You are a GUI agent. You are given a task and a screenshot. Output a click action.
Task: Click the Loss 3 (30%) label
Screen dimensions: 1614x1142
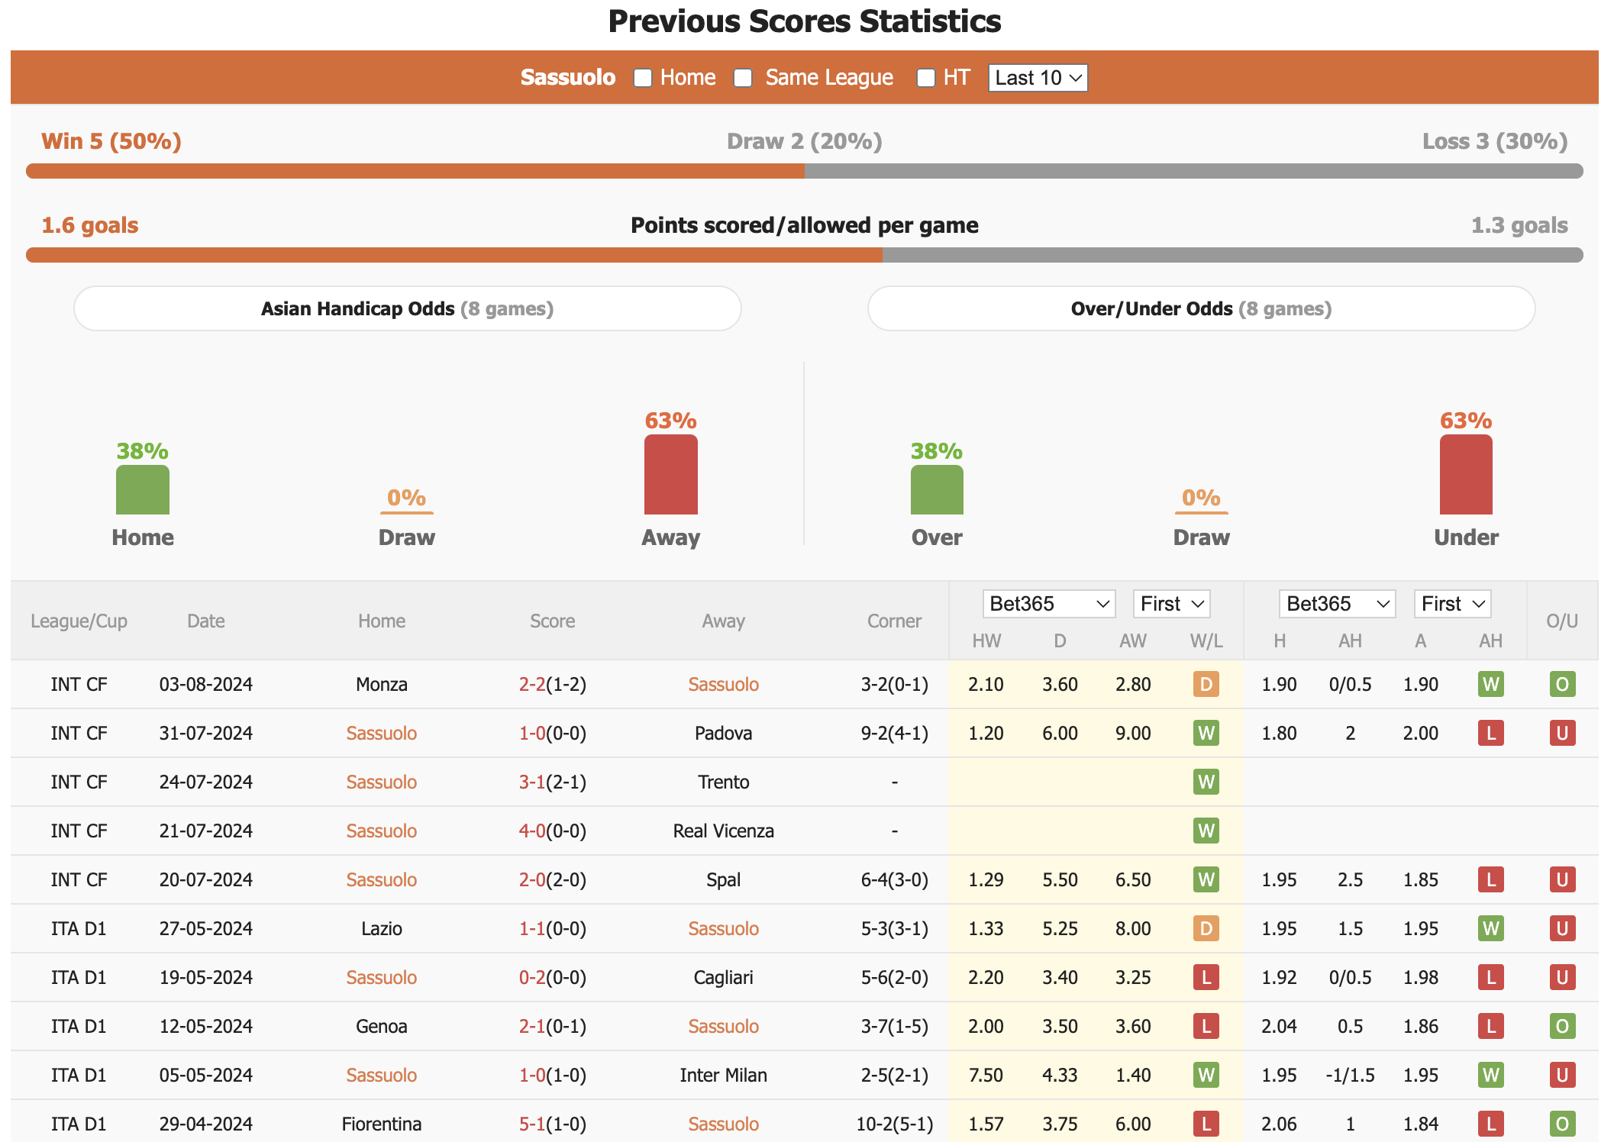click(x=1495, y=141)
